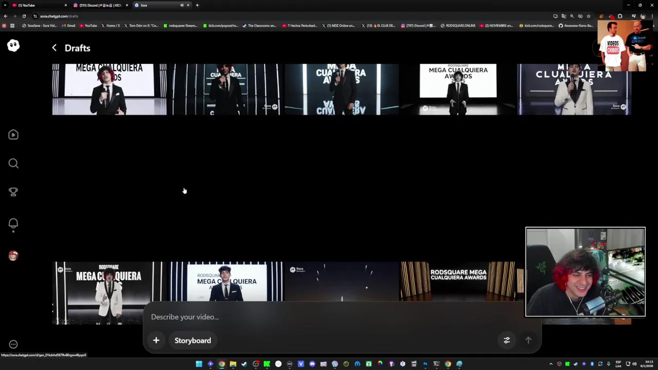This screenshot has width=658, height=370.
Task: Open video settings sliders icon
Action: pos(506,340)
